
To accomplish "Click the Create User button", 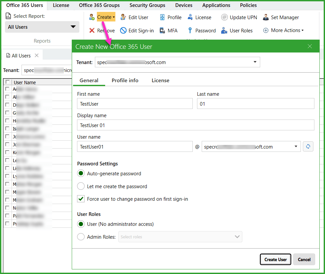I will 275,259.
